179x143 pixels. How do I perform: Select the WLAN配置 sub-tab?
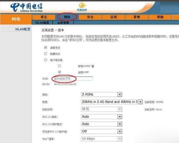42,23
